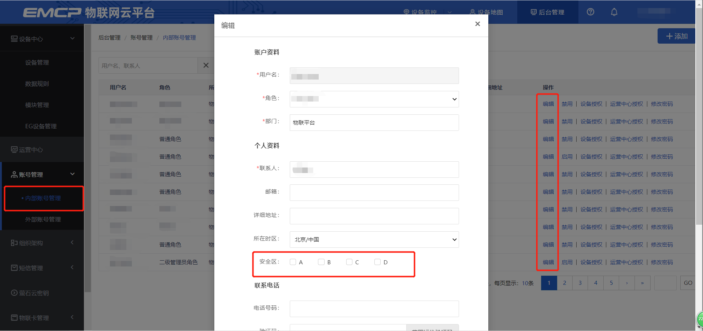Image resolution: width=703 pixels, height=331 pixels.
Task: Collapse the 账号管理 chevron
Action: pos(72,174)
